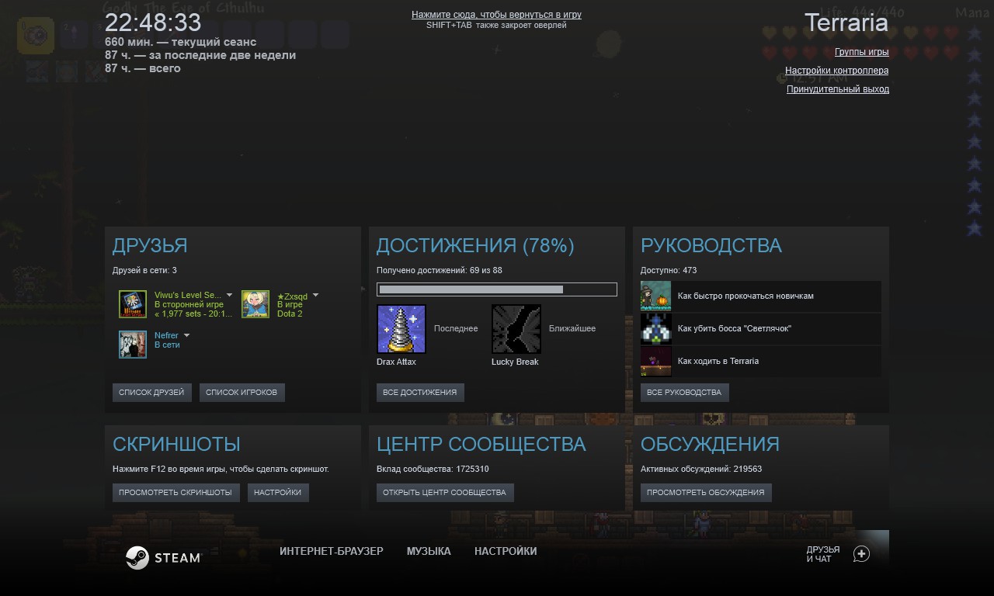
Task: Click 'Получено достижений: 69 из 88' text
Action: (x=439, y=270)
